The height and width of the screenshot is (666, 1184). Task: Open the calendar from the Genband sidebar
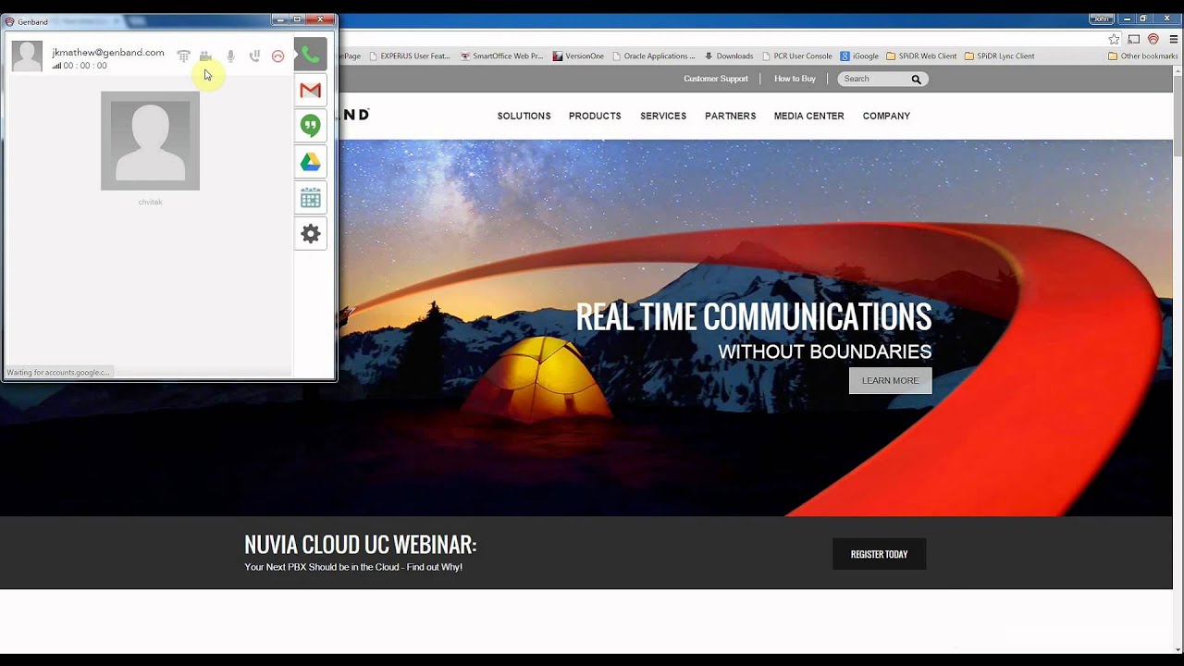311,198
